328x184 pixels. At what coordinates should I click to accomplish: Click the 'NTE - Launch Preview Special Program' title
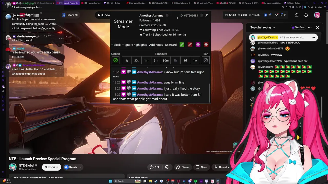click(x=43, y=159)
